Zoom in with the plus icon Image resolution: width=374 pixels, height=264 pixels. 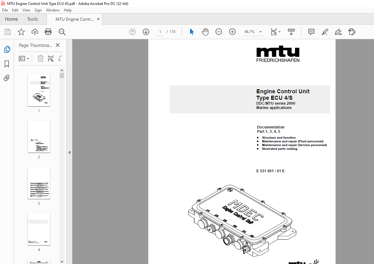pos(232,32)
